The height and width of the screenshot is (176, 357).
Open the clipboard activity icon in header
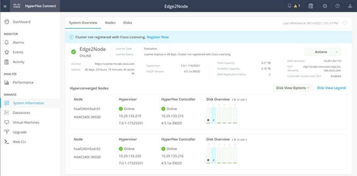click(x=311, y=6)
